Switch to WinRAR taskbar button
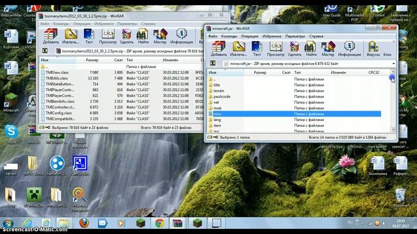This screenshot has width=417, height=234. point(177,224)
